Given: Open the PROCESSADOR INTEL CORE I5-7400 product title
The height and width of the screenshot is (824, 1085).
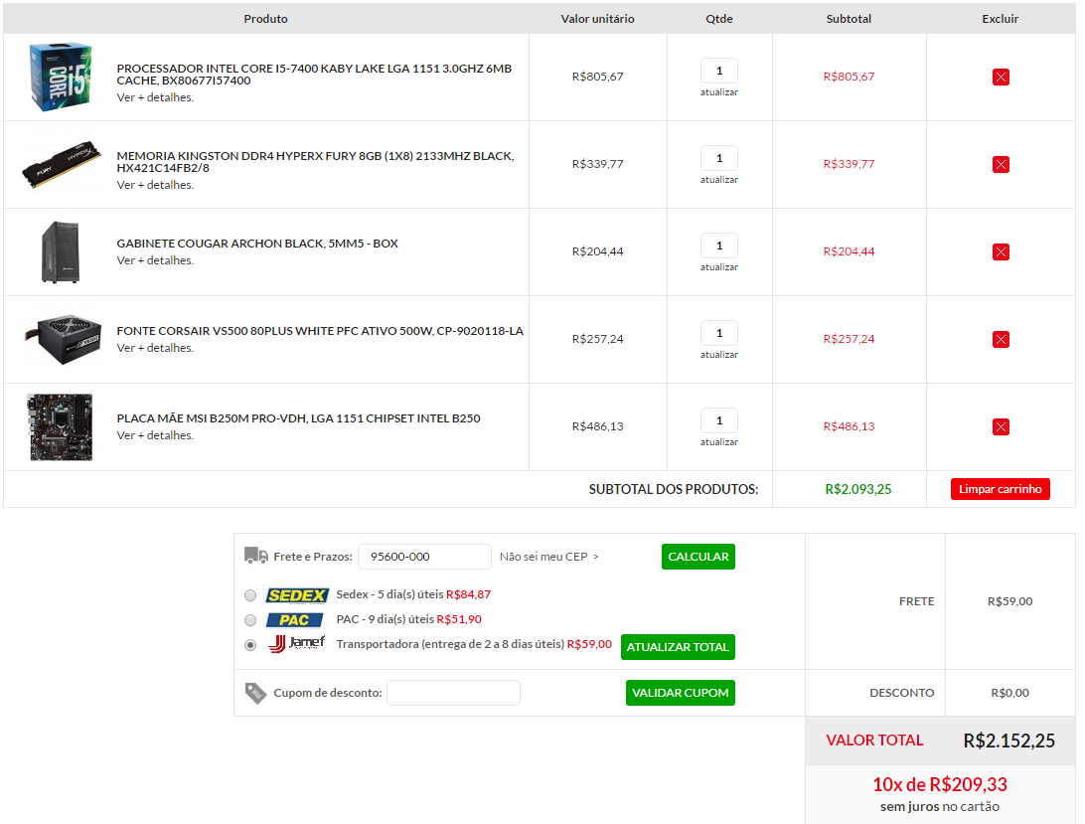Looking at the screenshot, I should coord(314,75).
